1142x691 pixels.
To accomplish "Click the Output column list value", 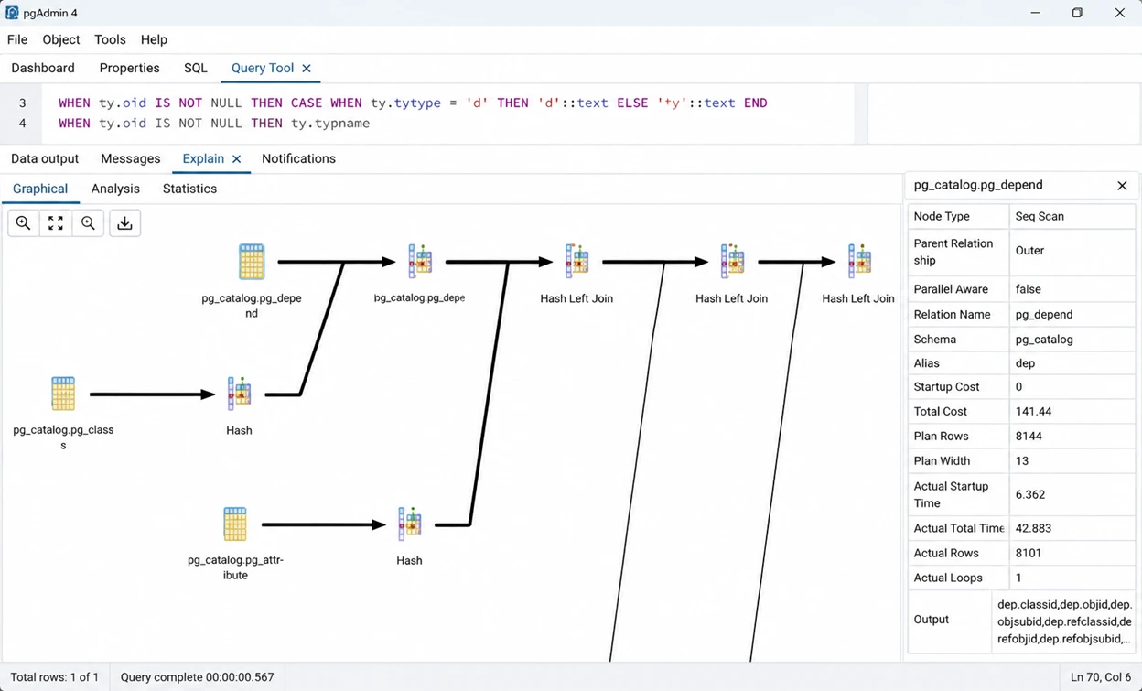I will click(x=1064, y=621).
